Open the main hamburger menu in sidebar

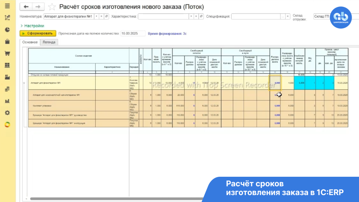tap(7, 6)
